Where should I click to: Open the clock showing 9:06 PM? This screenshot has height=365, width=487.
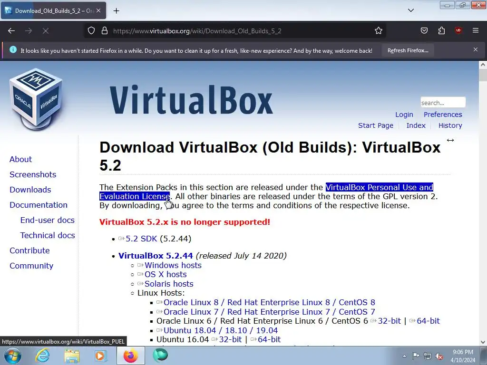pos(463,356)
